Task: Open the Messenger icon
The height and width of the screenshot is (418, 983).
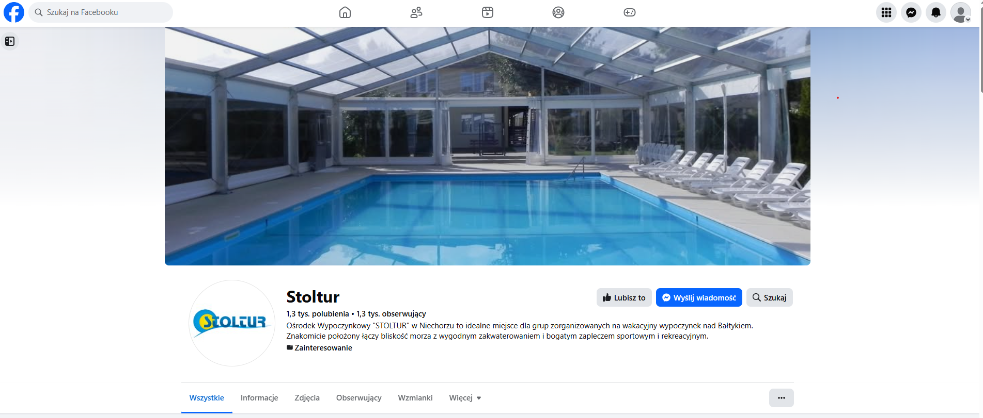Action: (911, 12)
